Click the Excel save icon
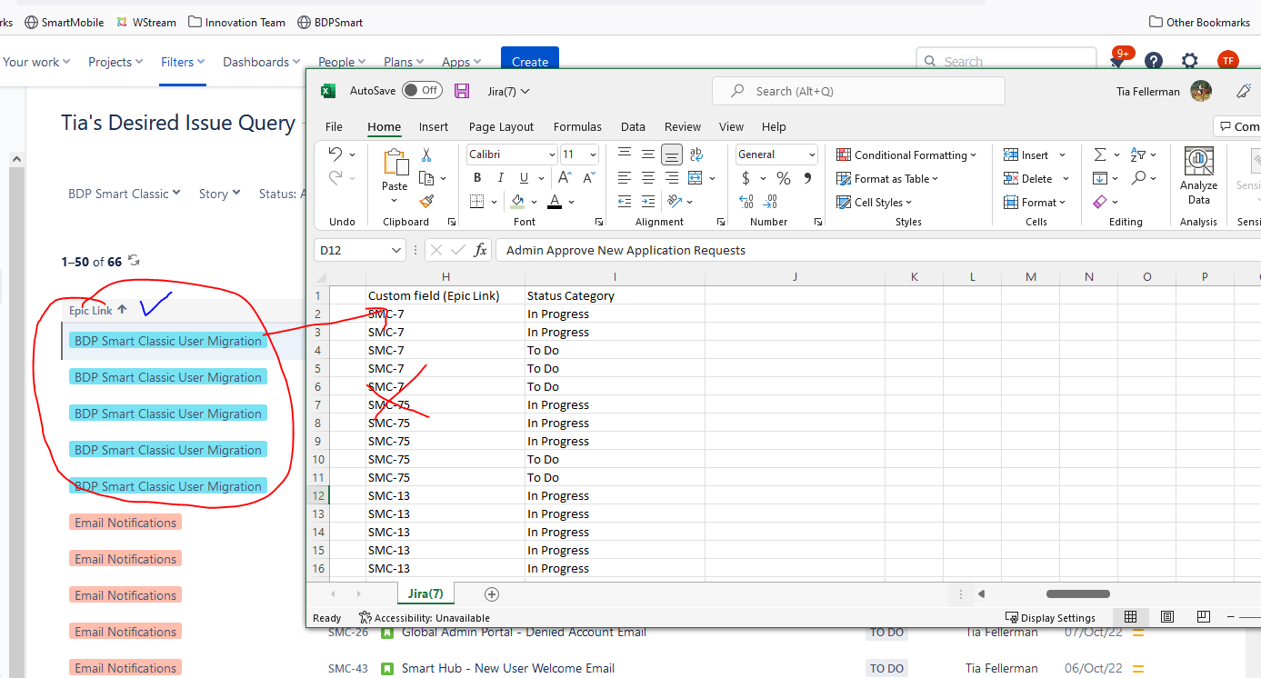 pos(462,91)
